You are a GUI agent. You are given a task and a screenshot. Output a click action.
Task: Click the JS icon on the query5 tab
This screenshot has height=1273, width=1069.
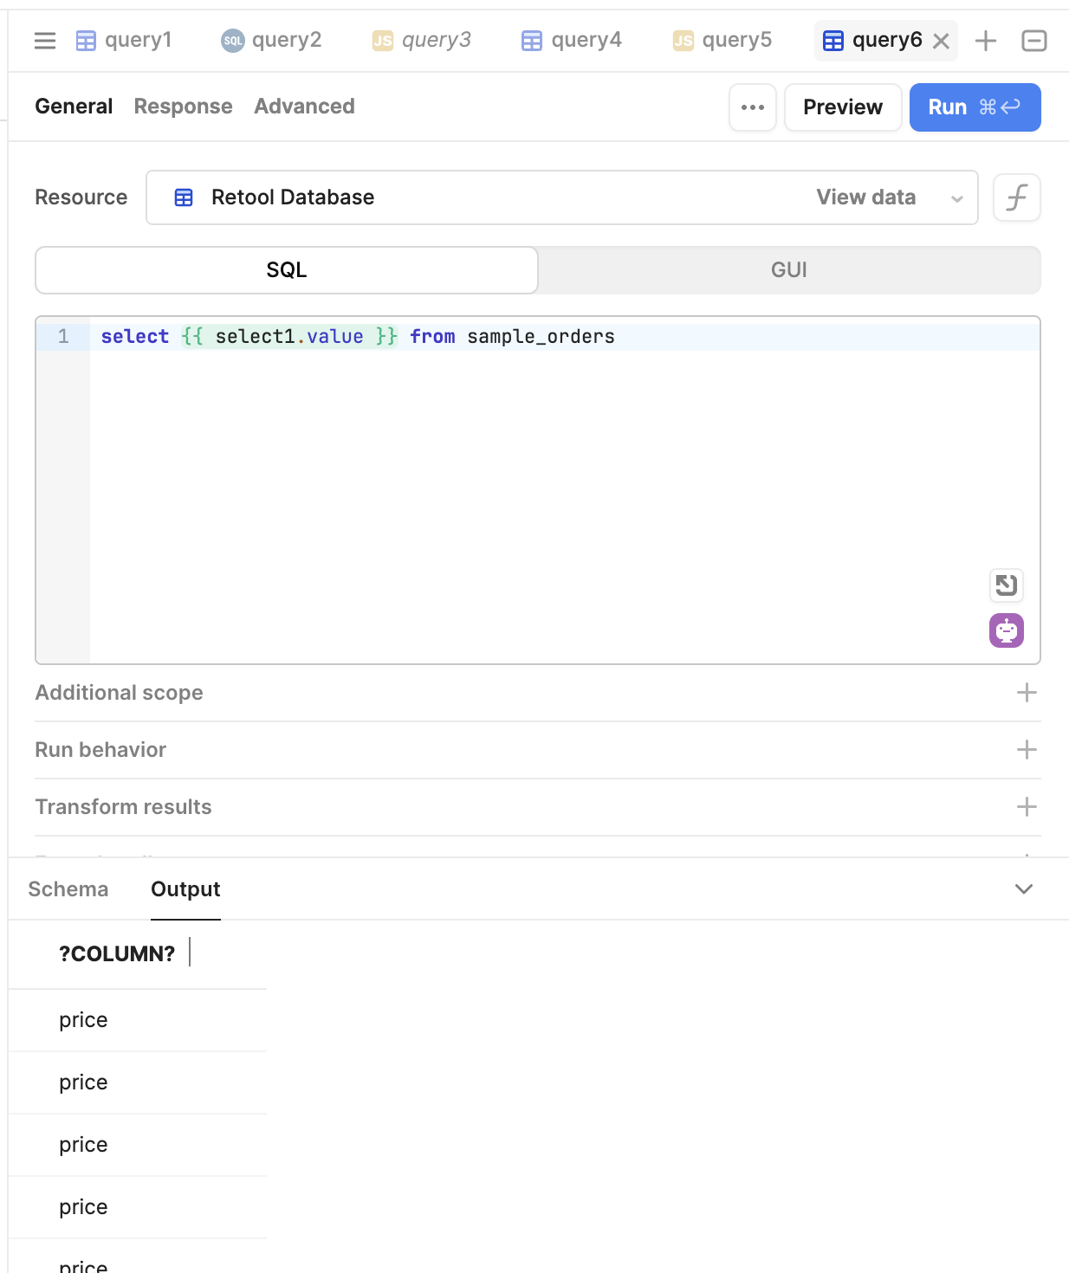(x=682, y=40)
